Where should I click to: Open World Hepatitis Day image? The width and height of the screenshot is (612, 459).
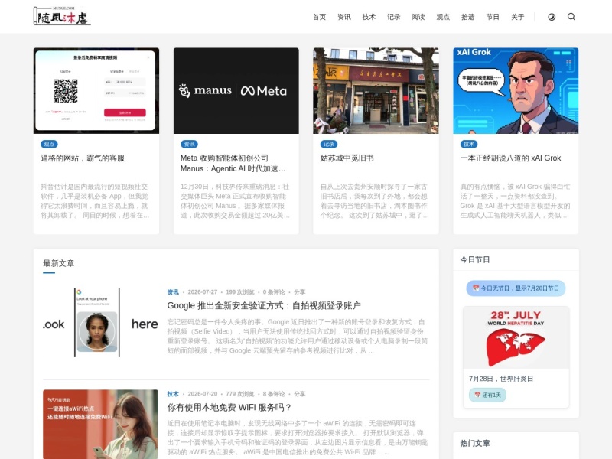[516, 337]
